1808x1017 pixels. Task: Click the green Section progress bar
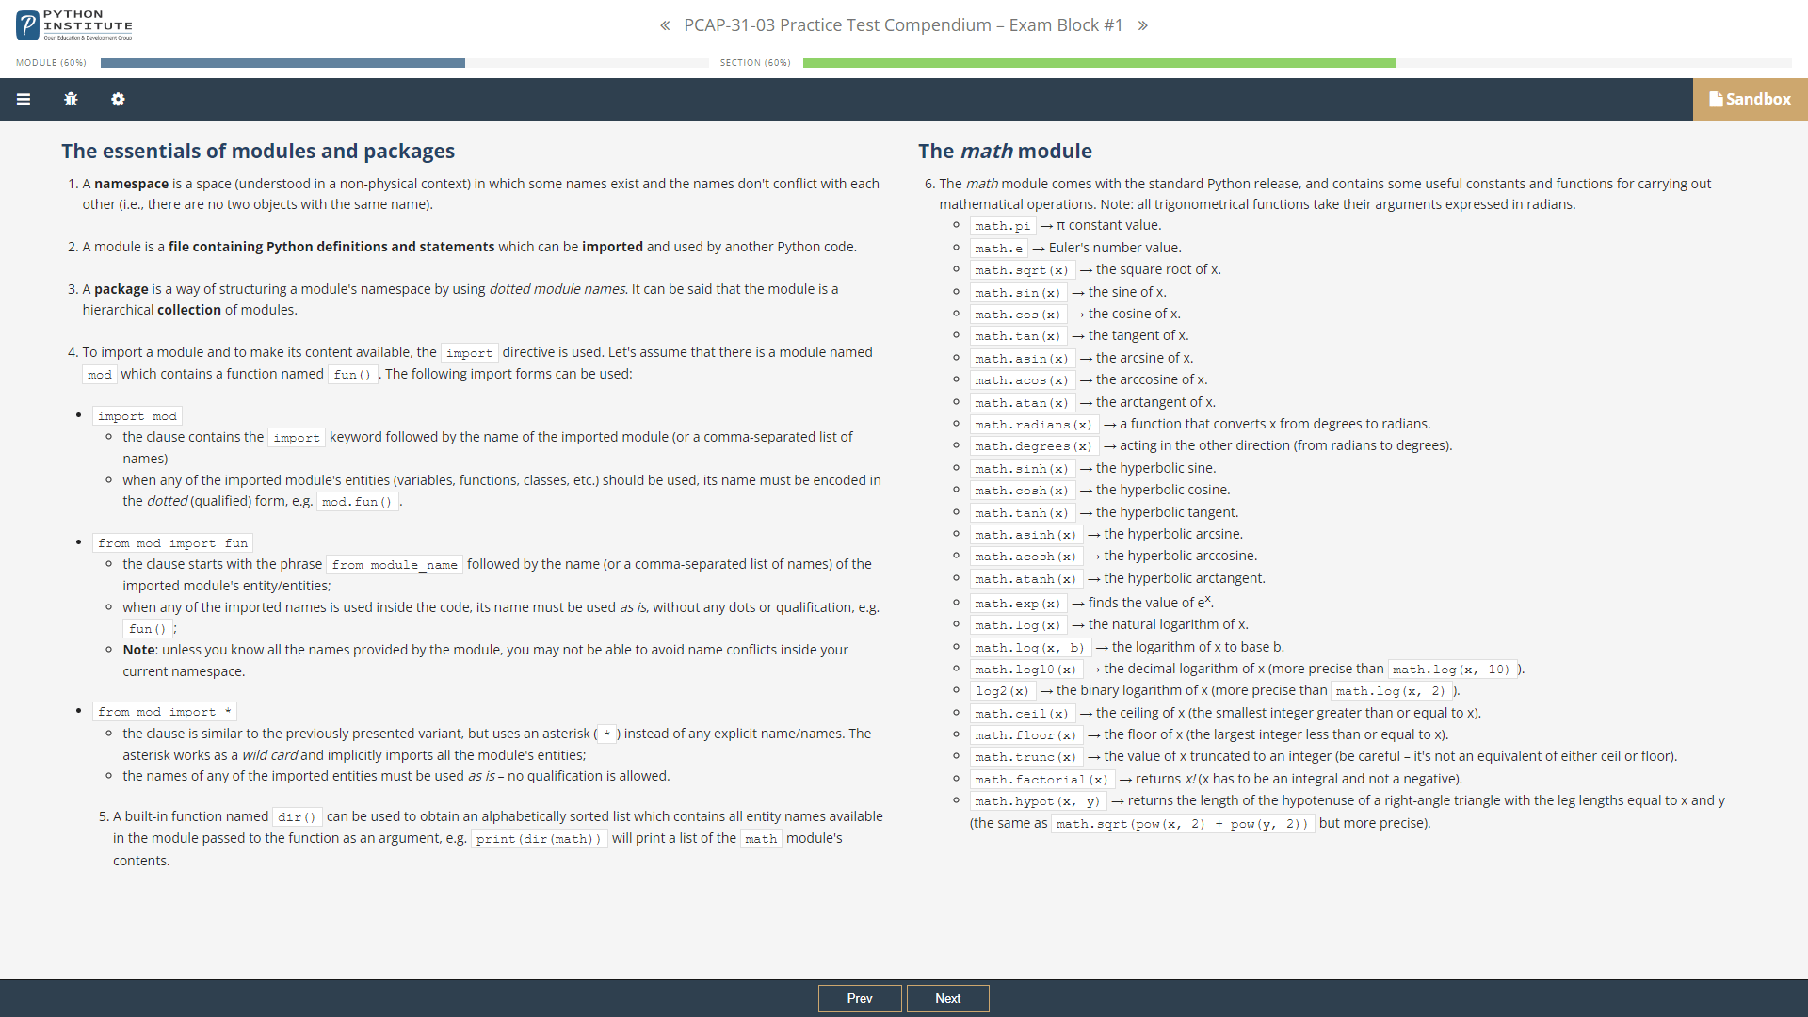coord(1099,63)
